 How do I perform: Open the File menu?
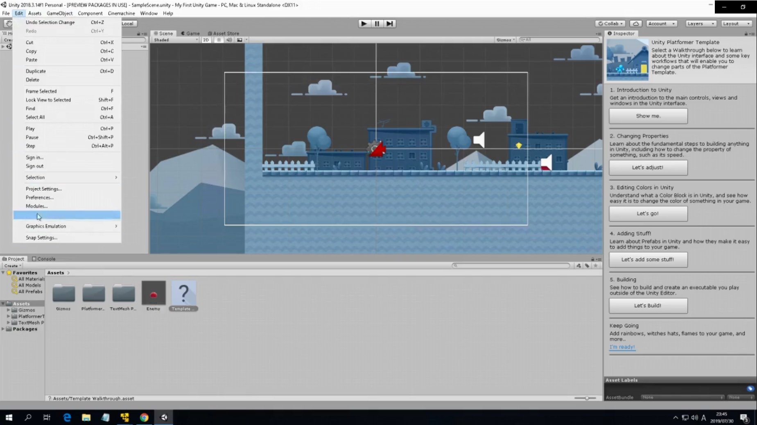click(x=6, y=13)
